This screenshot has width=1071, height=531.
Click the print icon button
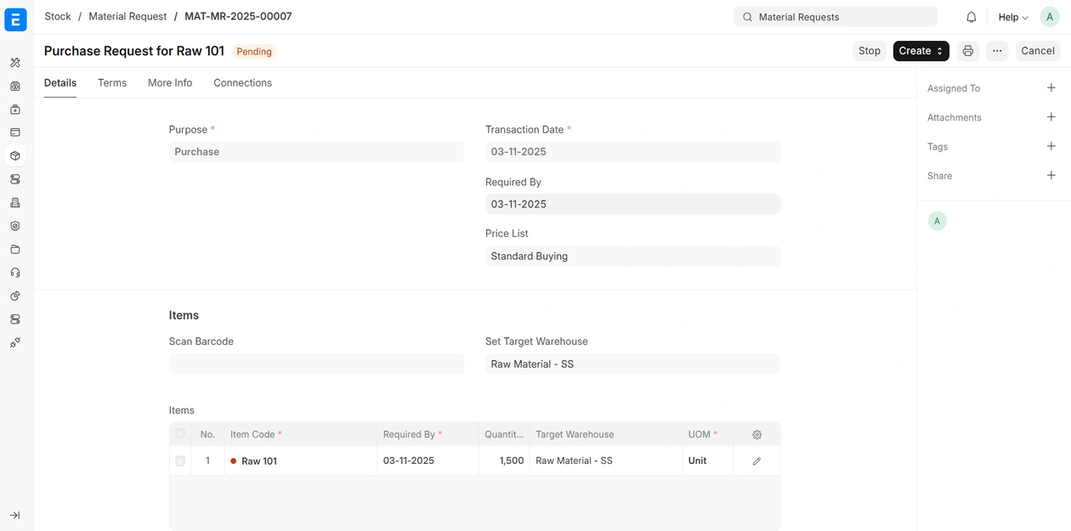[x=967, y=51]
